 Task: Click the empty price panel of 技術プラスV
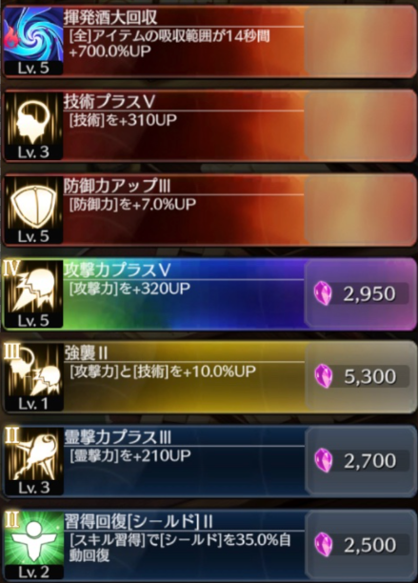click(360, 125)
